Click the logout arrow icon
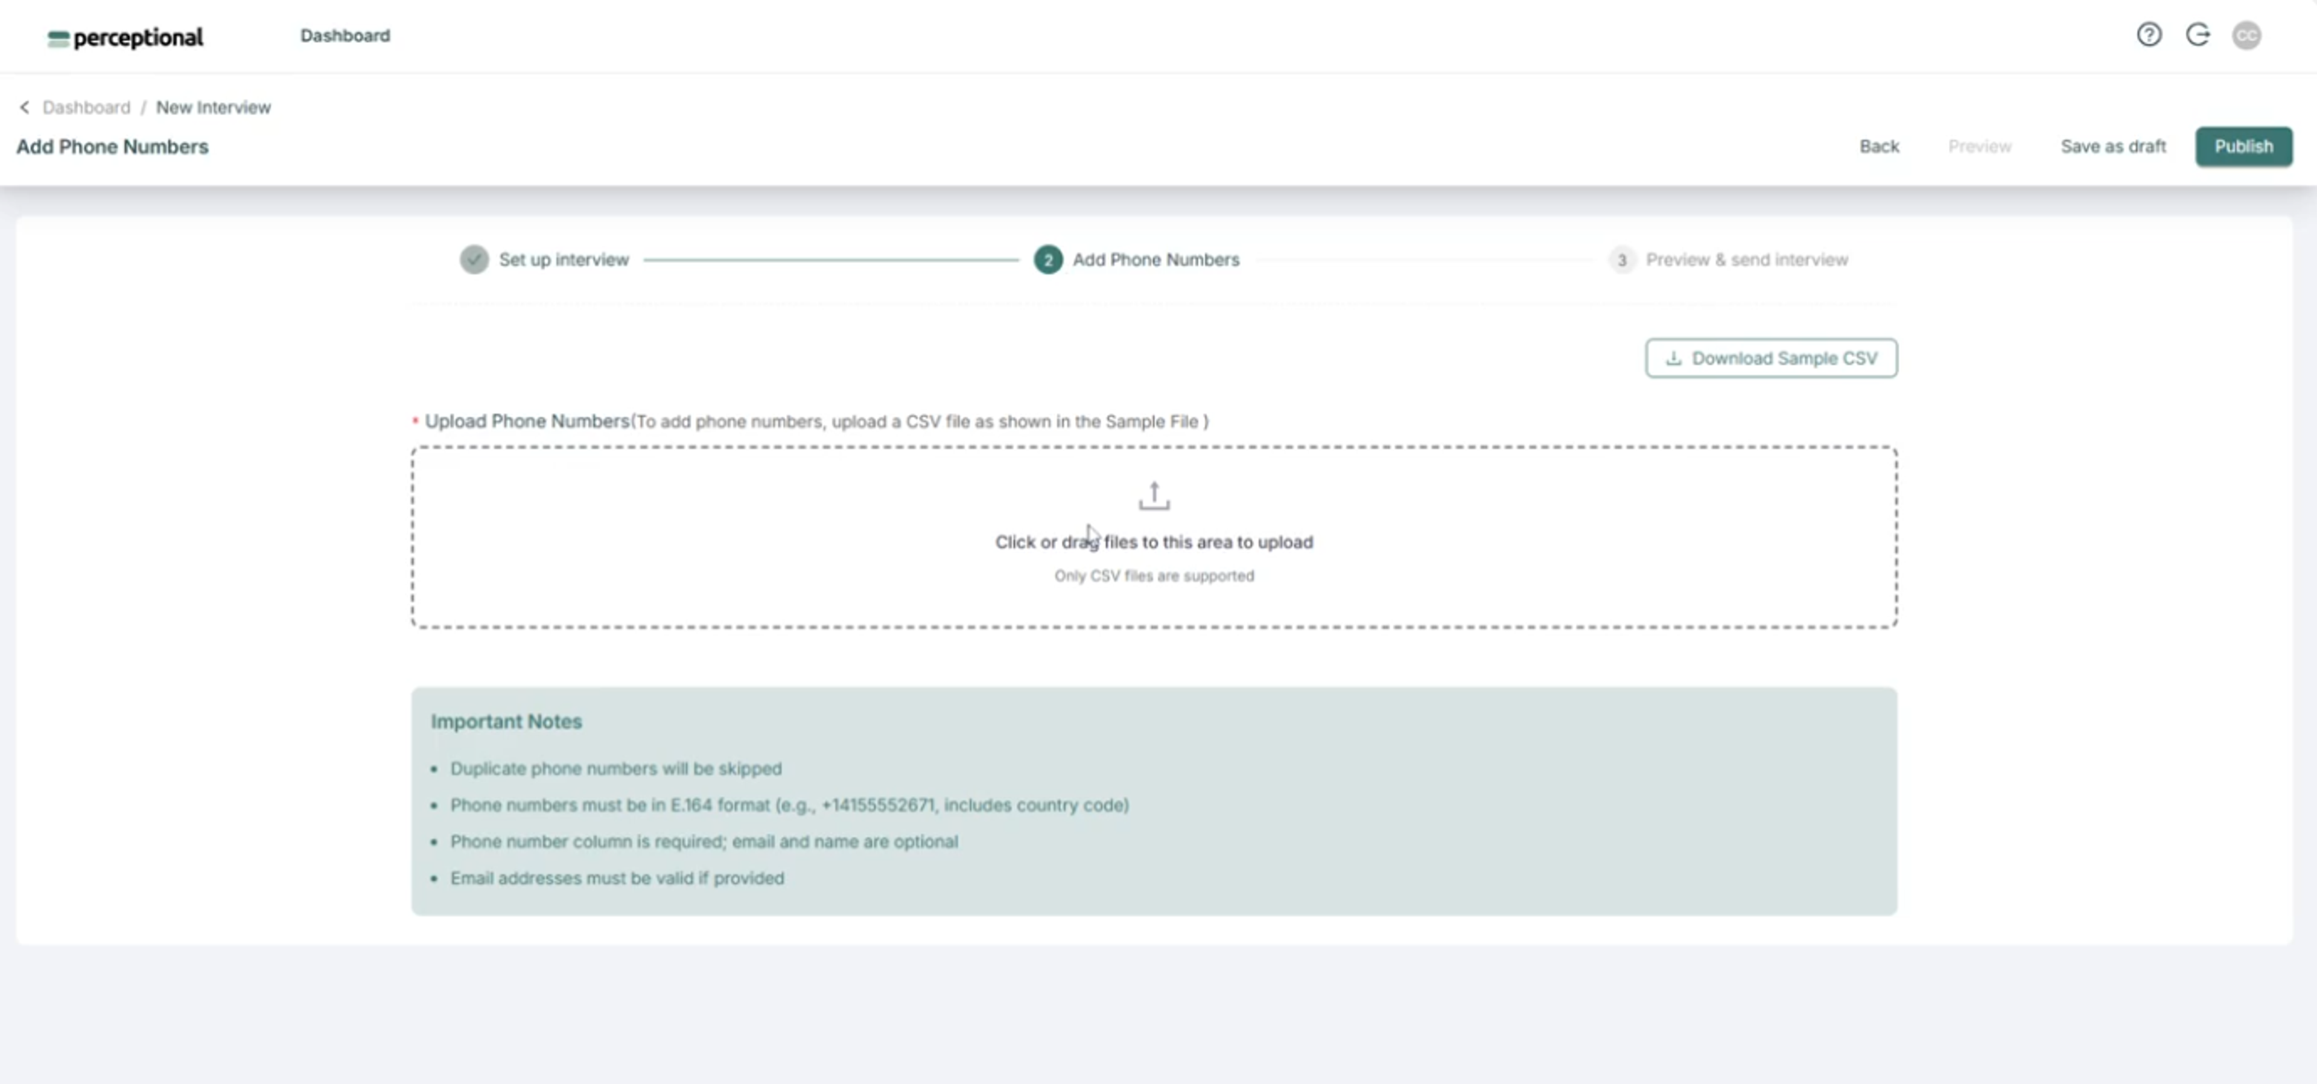 pos(2198,35)
